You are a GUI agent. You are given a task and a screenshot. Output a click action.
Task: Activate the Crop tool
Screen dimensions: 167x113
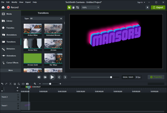[77, 8]
